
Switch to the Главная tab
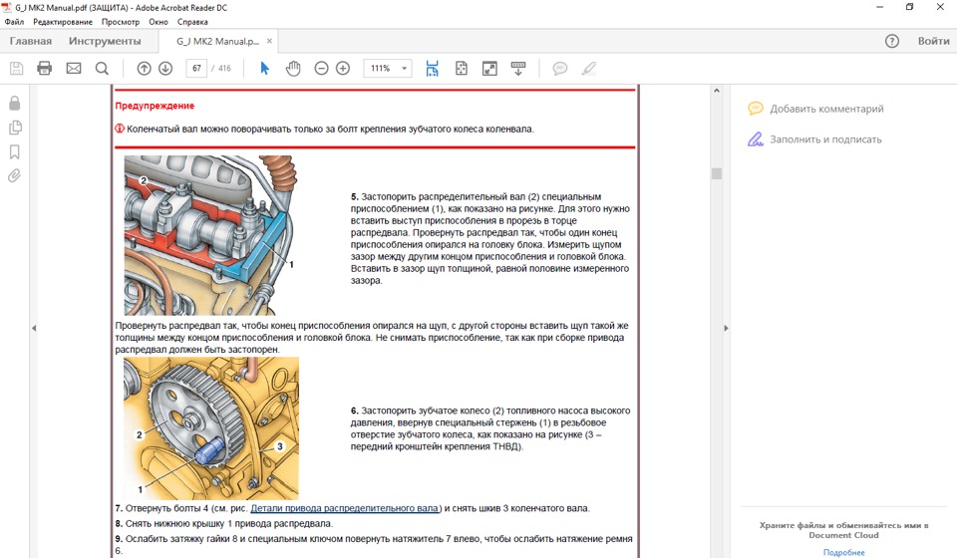coord(31,41)
